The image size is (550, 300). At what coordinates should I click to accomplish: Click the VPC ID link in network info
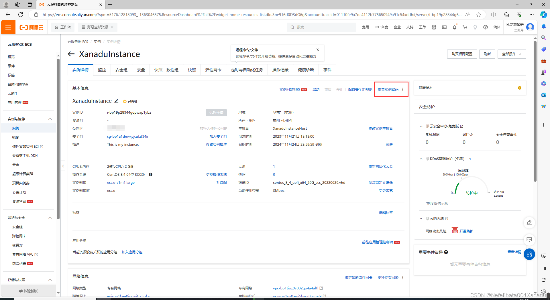pyautogui.click(x=295, y=288)
